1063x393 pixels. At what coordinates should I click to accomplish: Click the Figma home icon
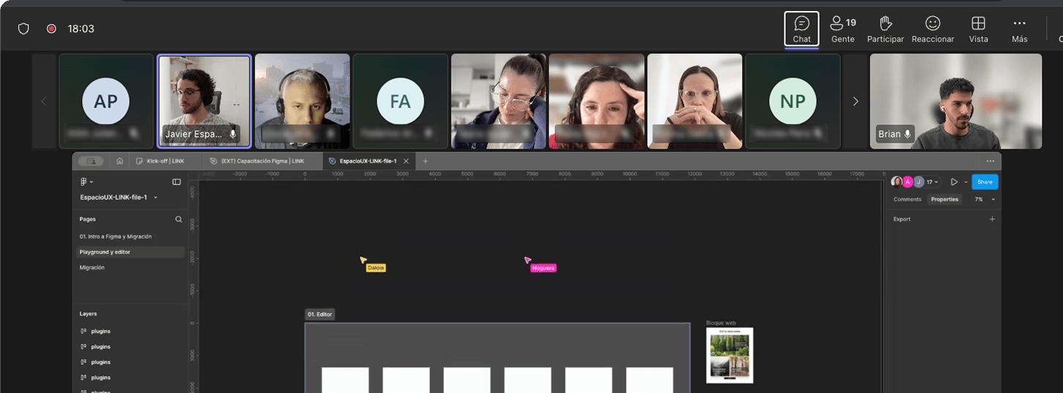pos(119,161)
